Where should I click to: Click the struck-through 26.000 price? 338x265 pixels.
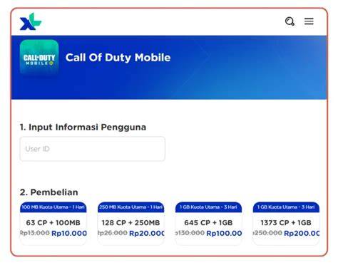click(113, 233)
